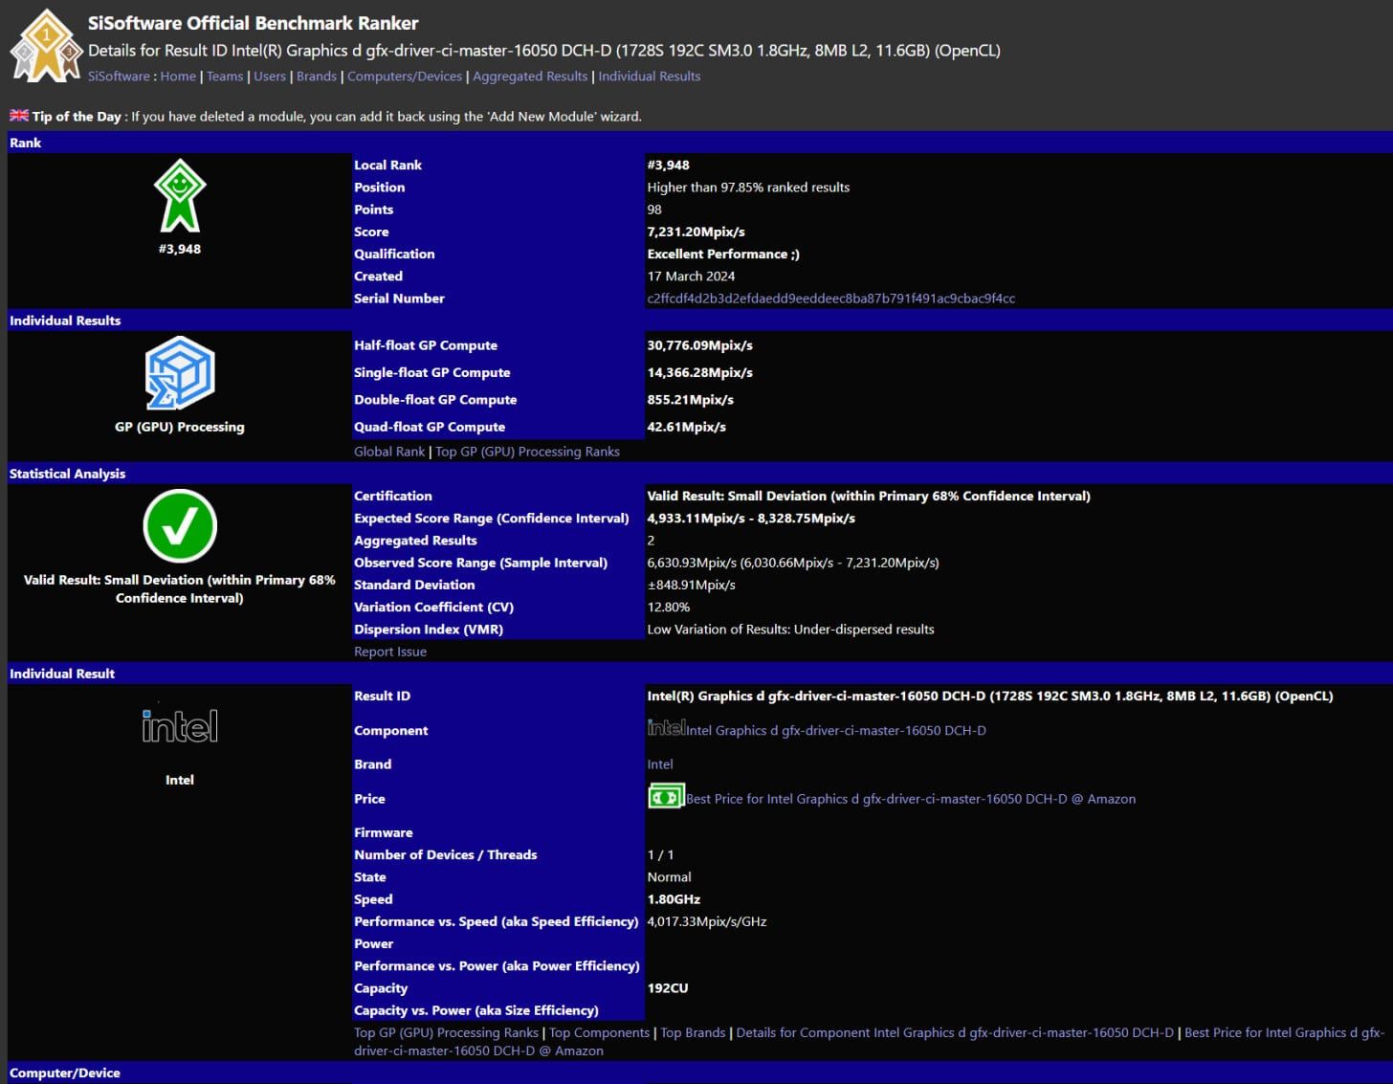Click the serial number hash value
This screenshot has height=1084, width=1393.
(x=831, y=298)
